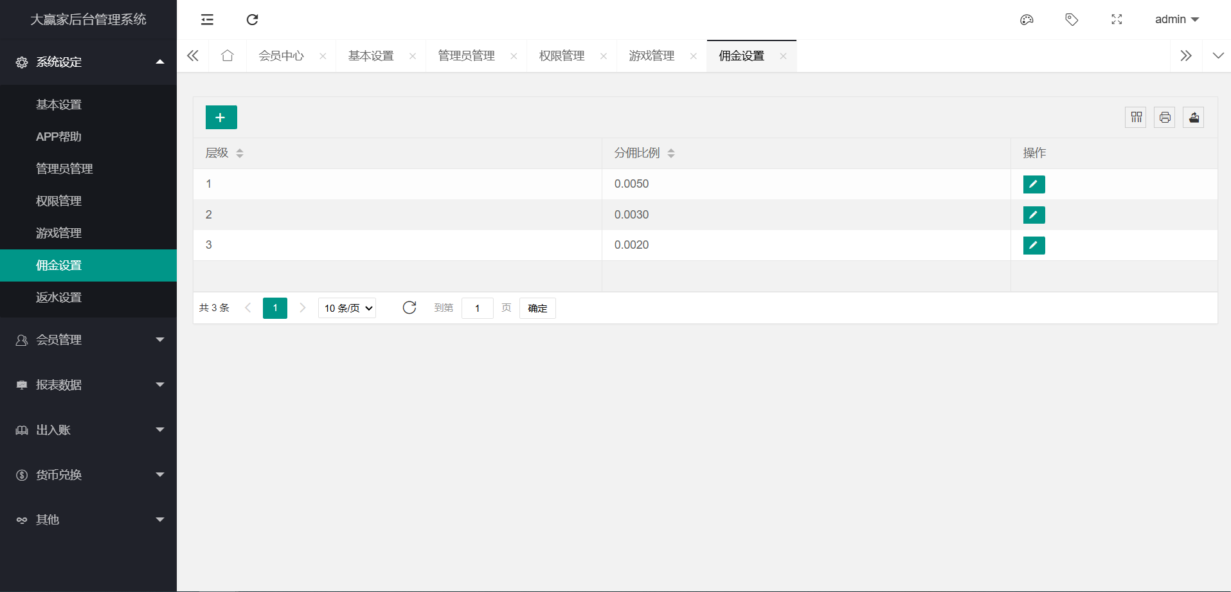
Task: Click the 确定 pagination button
Action: point(537,309)
